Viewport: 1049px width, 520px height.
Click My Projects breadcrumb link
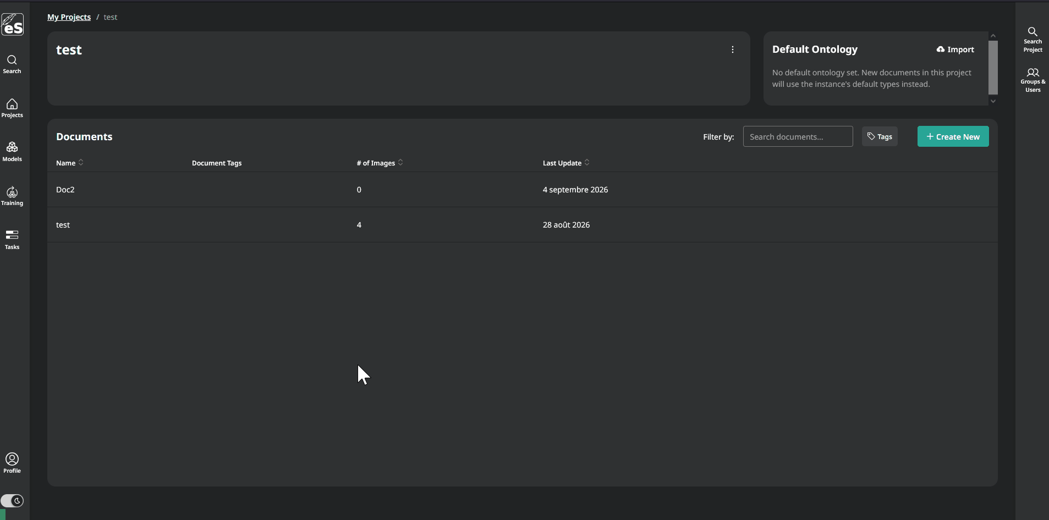[x=69, y=17]
